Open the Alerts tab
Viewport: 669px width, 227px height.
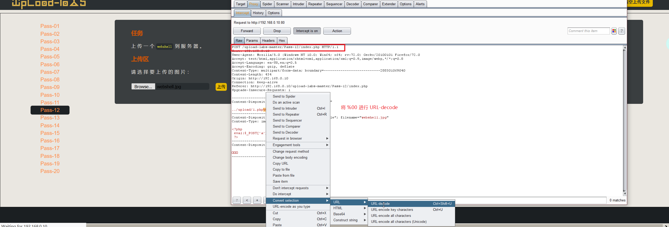(420, 4)
